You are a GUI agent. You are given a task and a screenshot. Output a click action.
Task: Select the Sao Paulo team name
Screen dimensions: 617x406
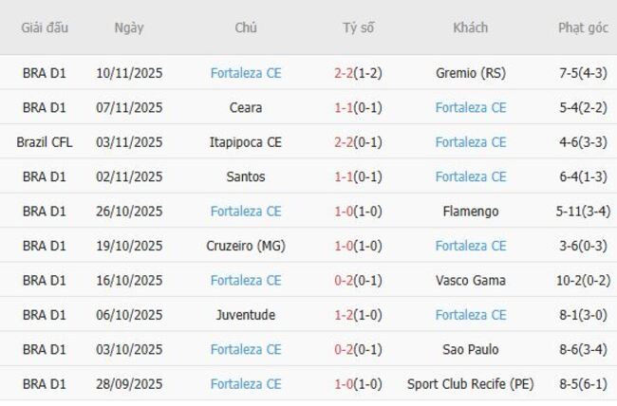click(x=470, y=350)
